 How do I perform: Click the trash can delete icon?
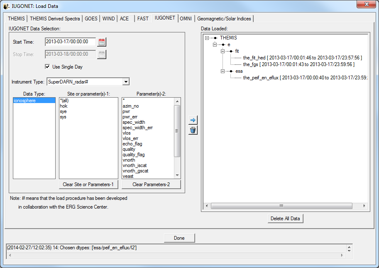click(x=193, y=130)
